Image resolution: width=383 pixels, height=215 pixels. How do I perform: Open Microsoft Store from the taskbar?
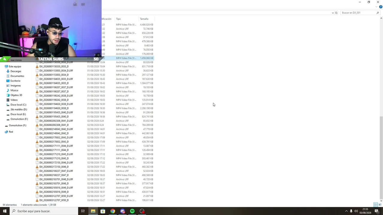pyautogui.click(x=103, y=211)
